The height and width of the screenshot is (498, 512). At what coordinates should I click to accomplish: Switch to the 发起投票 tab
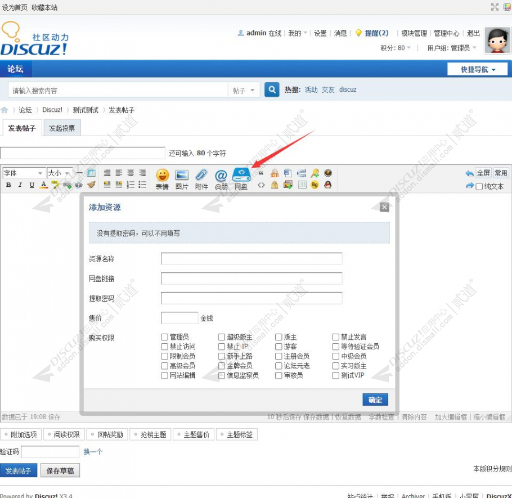click(62, 128)
